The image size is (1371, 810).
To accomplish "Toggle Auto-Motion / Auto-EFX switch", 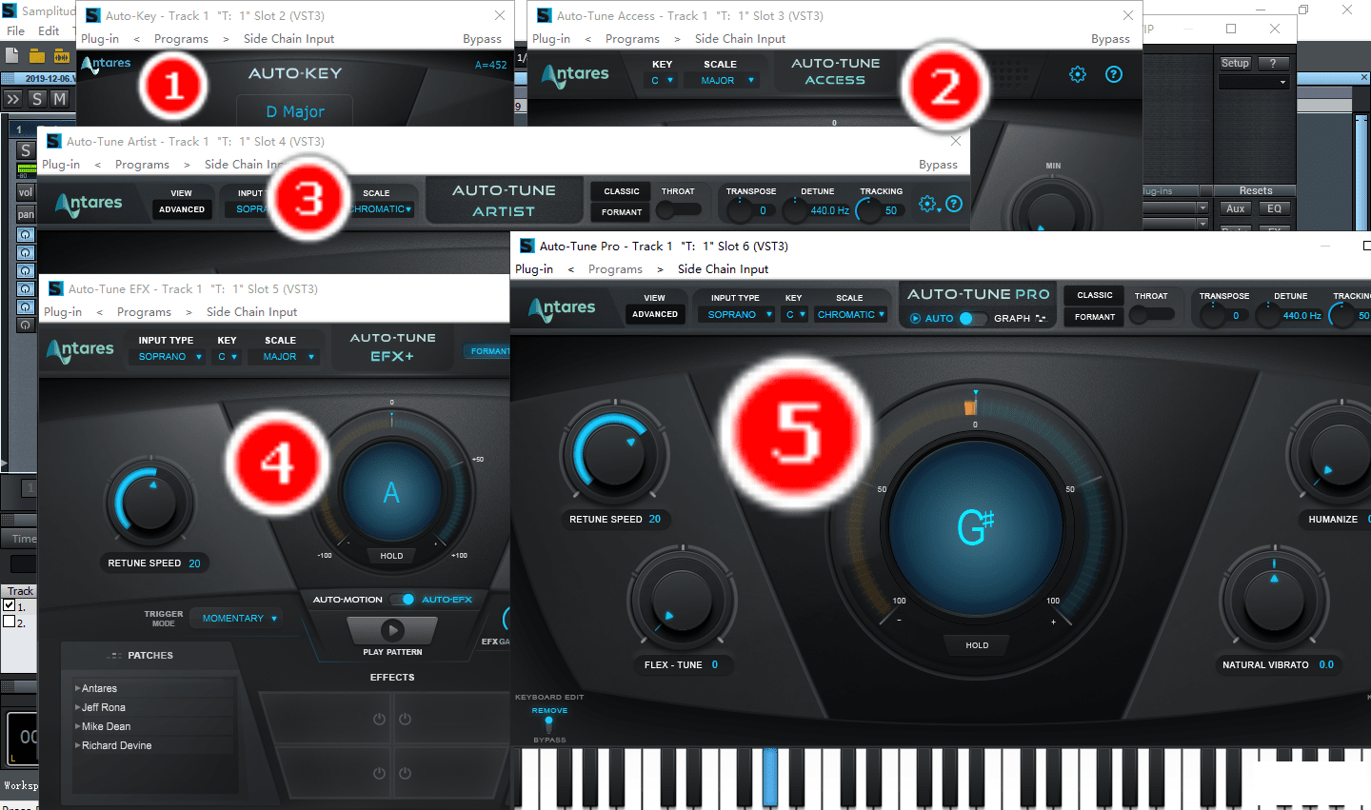I will pyautogui.click(x=404, y=600).
